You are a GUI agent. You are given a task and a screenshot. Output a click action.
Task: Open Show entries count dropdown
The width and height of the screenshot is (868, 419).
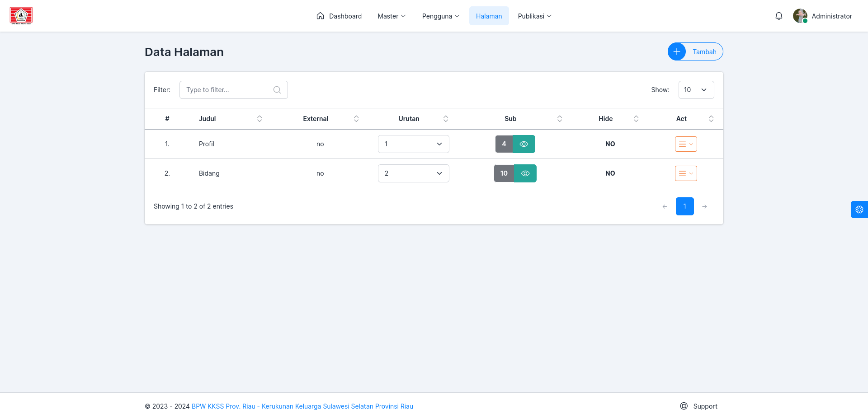pos(696,90)
